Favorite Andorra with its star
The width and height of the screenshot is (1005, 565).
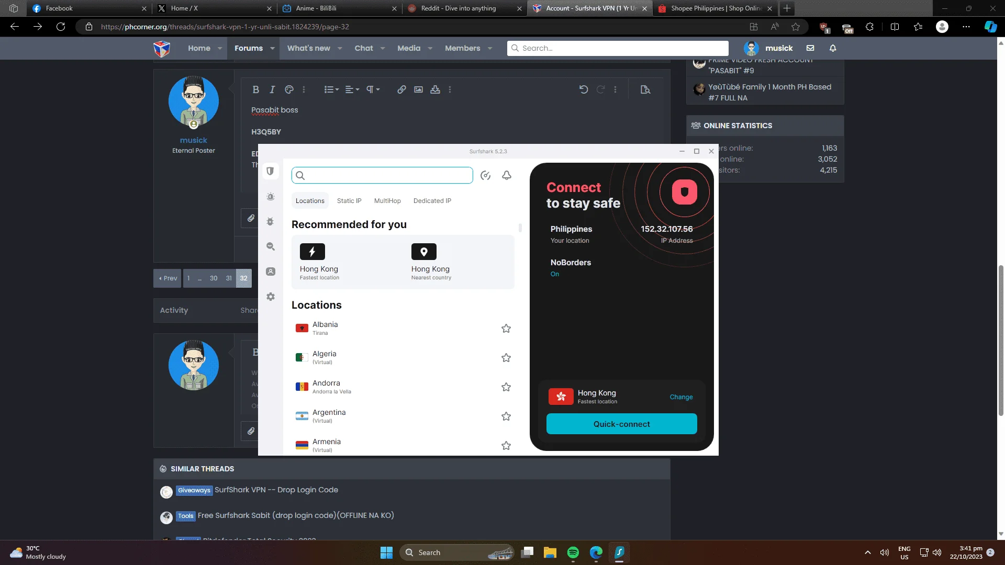[506, 387]
